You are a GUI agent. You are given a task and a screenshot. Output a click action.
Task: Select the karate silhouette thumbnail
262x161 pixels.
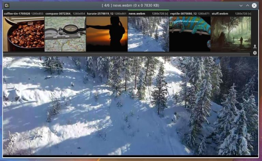click(x=107, y=34)
